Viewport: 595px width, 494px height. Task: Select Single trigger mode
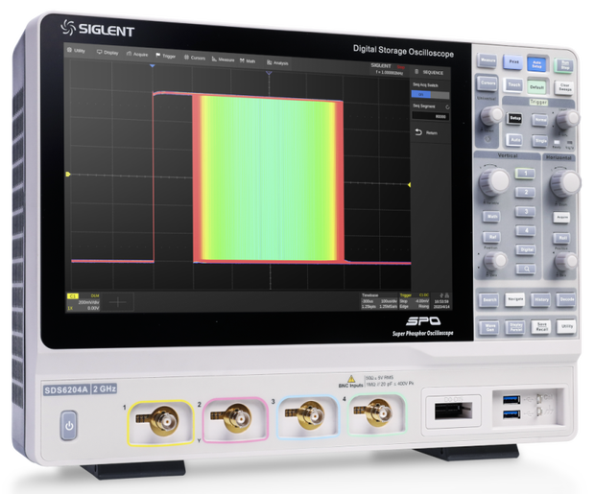540,141
